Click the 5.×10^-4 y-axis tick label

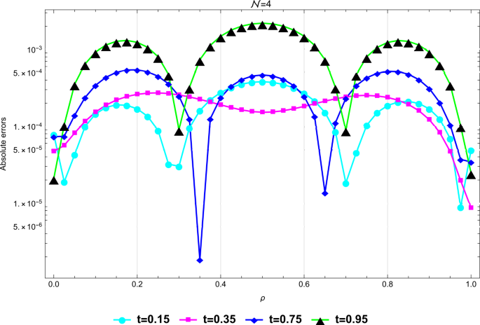[x=27, y=73]
